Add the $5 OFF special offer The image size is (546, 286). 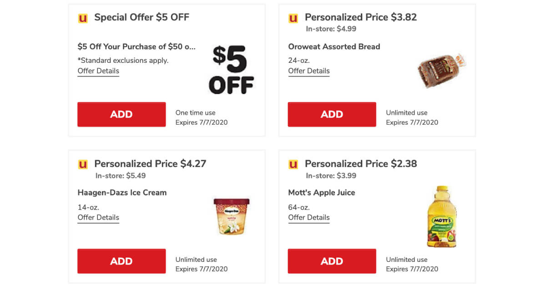pyautogui.click(x=121, y=114)
